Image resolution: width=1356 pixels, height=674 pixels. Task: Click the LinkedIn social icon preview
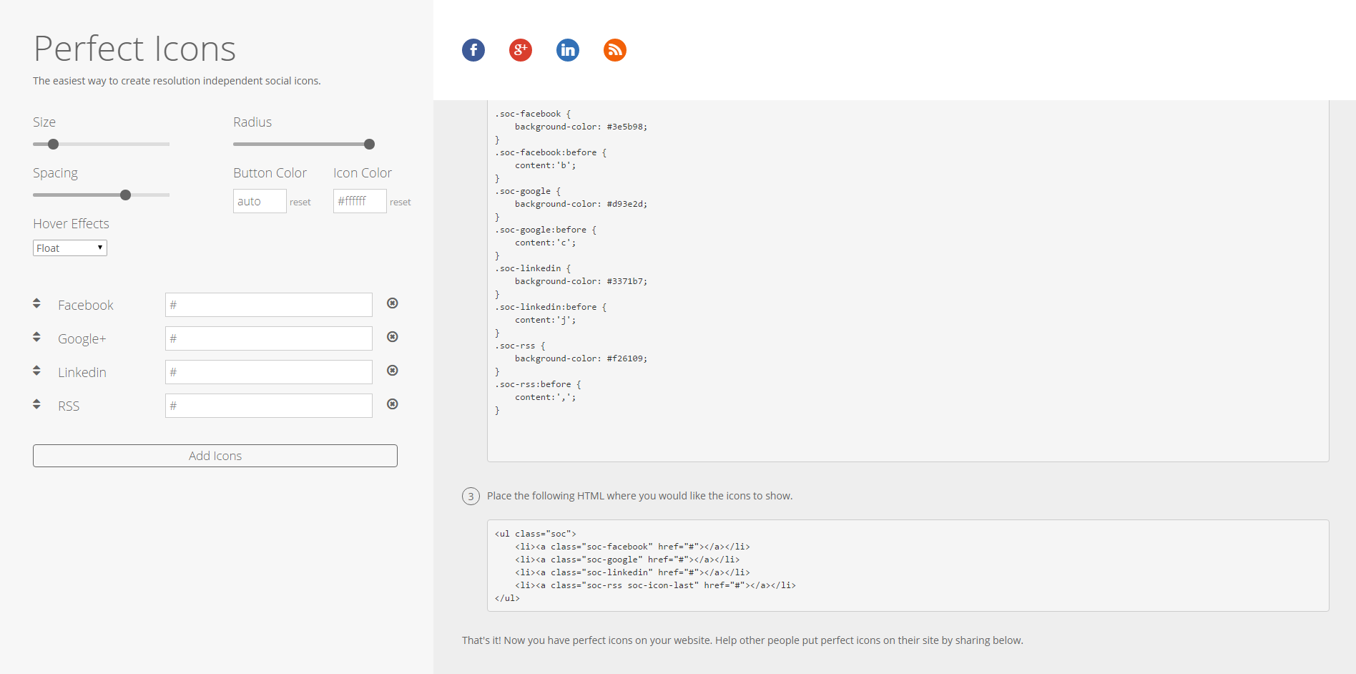(x=568, y=50)
